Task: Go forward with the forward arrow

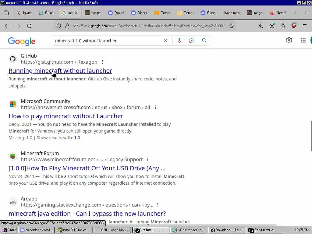Action: [18, 26]
